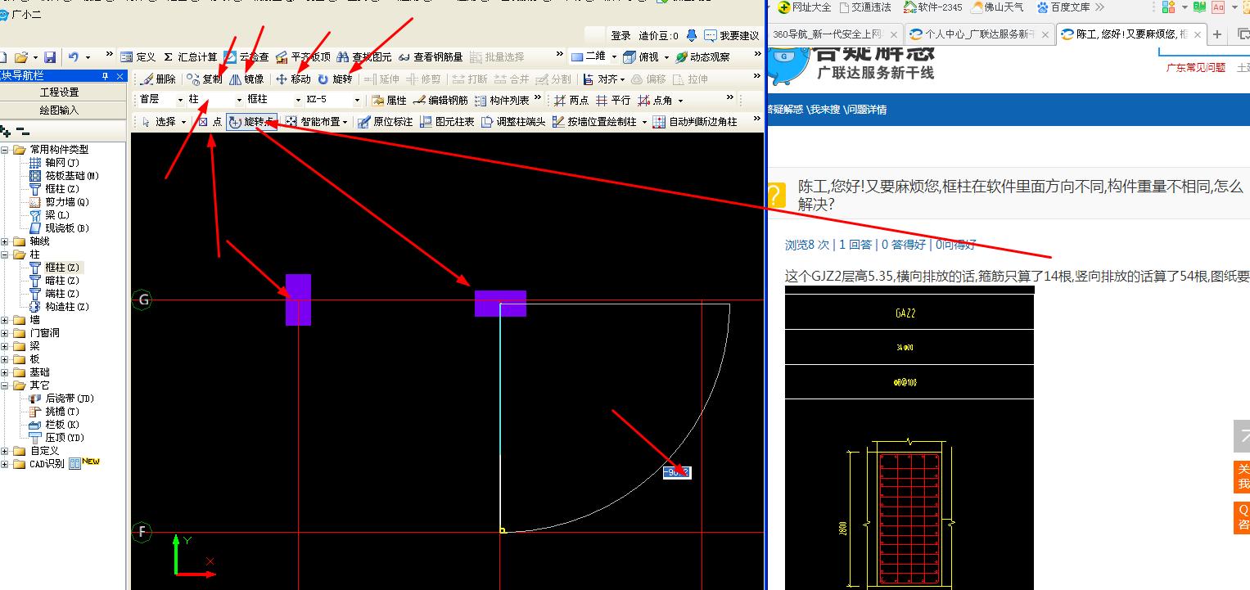Open the 点角 dropdown arrow
The width and height of the screenshot is (1250, 590).
pos(680,101)
